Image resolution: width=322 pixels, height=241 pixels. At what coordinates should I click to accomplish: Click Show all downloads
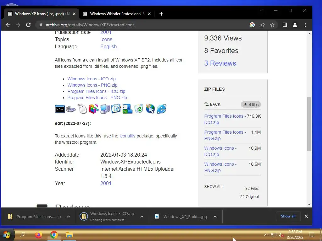pos(288,216)
